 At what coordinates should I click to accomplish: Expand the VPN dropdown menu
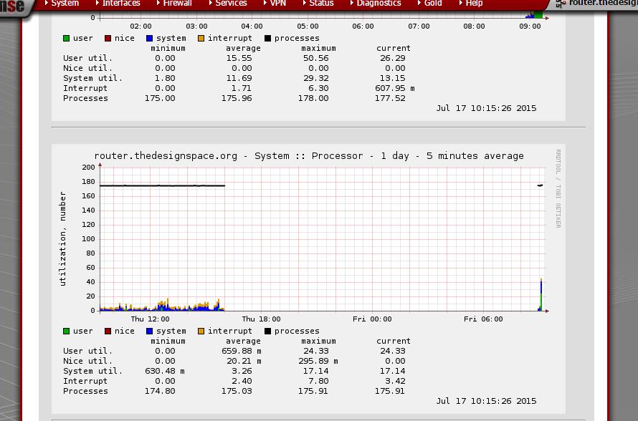[277, 4]
